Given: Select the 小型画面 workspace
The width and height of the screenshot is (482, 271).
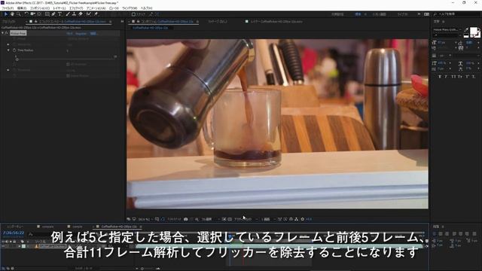Looking at the screenshot, I should click(x=379, y=14).
